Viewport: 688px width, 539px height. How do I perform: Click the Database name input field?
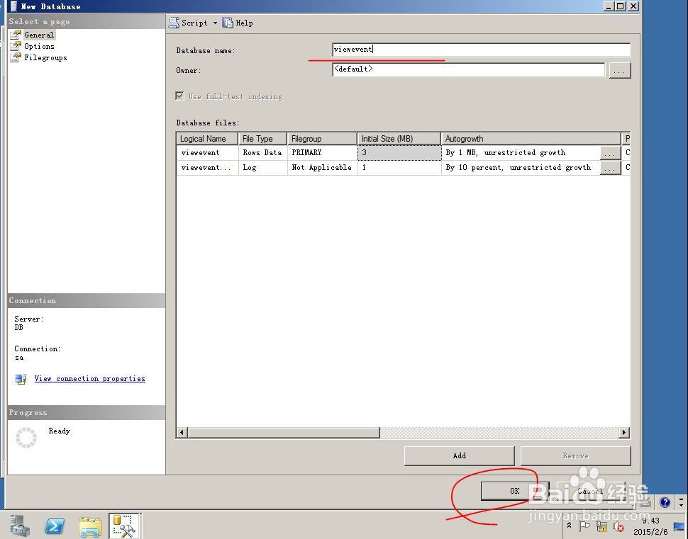coord(481,50)
